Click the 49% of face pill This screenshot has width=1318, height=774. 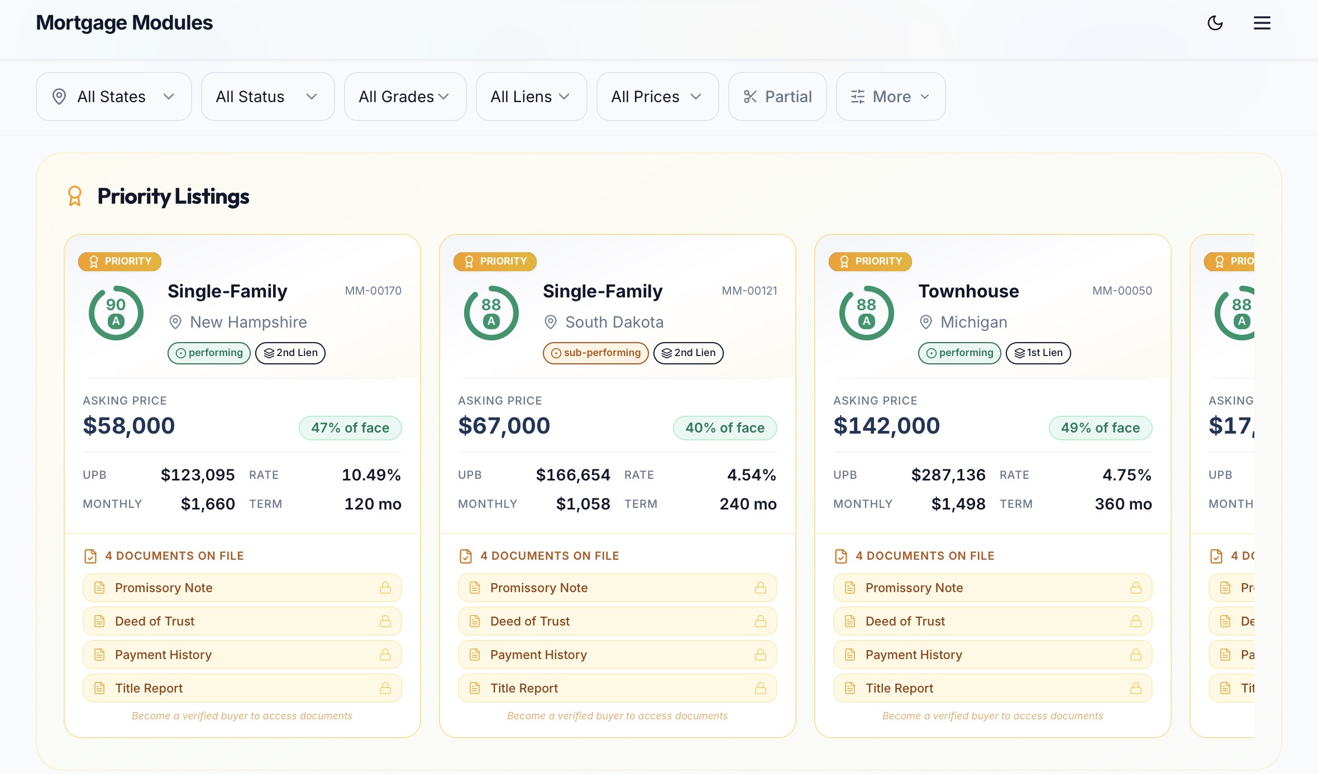[x=1100, y=428]
